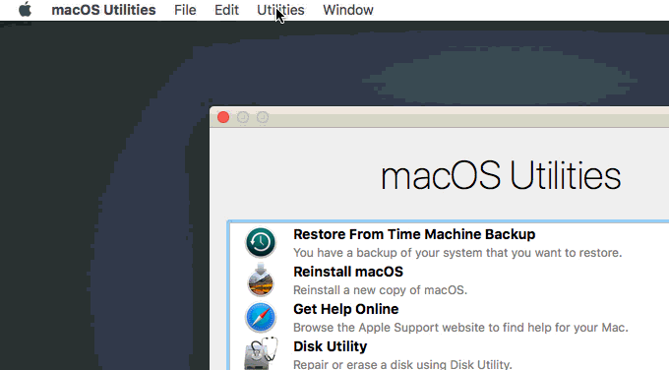Click the Time Machine clock icon
This screenshot has width=669, height=370.
click(261, 242)
